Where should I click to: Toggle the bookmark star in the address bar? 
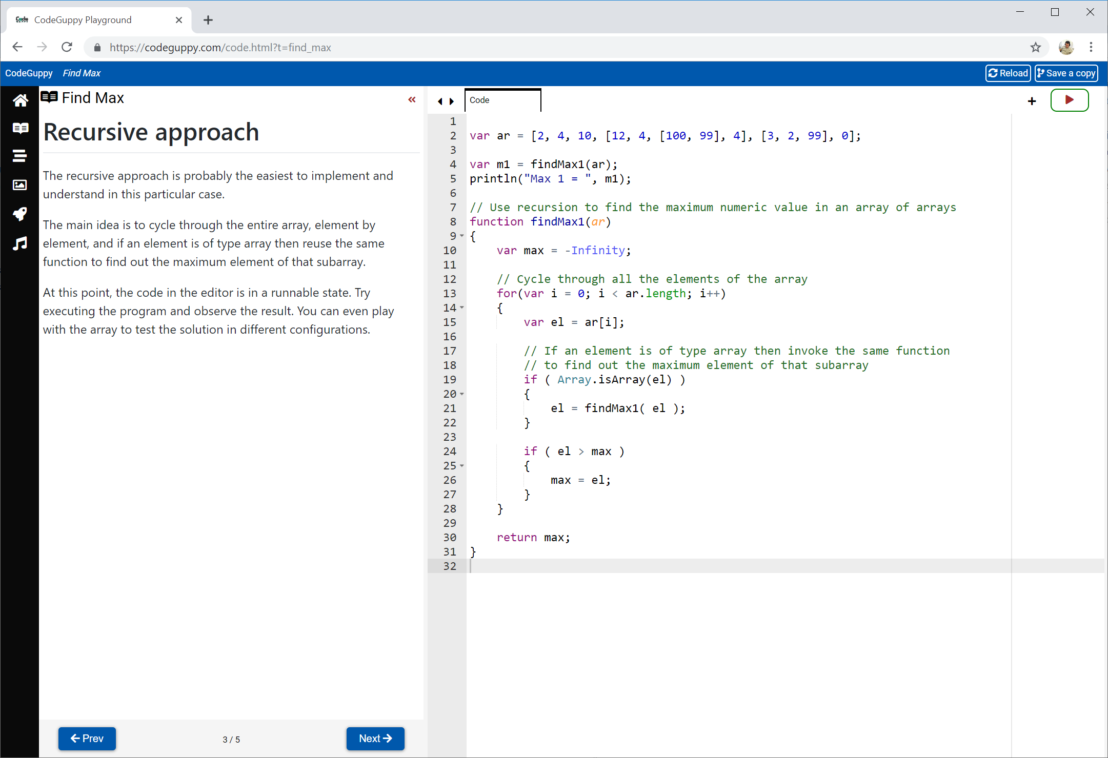click(x=1036, y=47)
